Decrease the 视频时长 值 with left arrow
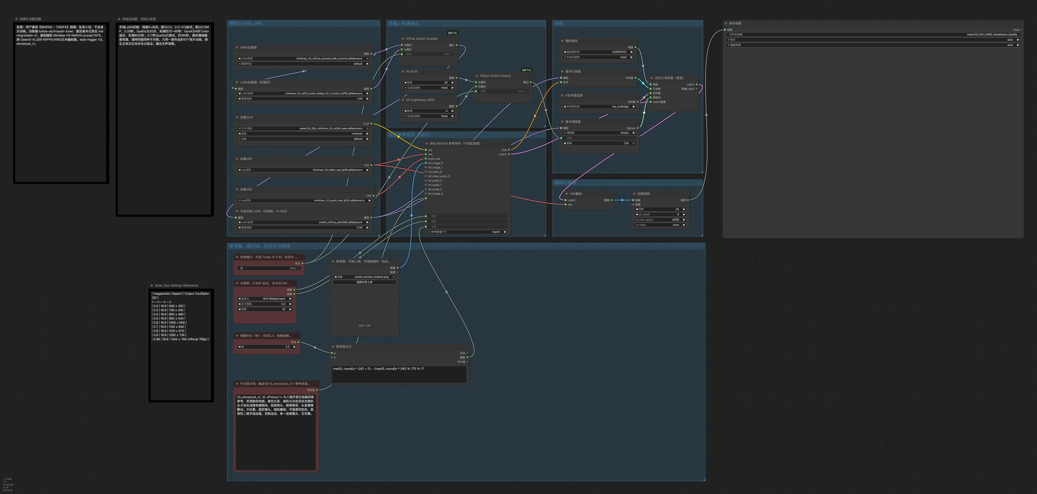The height and width of the screenshot is (494, 1037). 240,347
